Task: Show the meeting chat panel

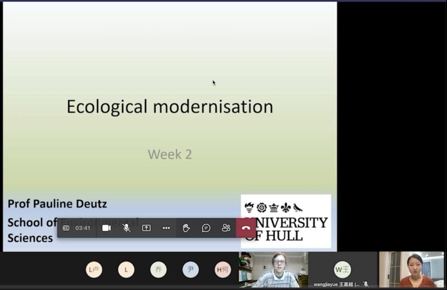Action: 206,228
